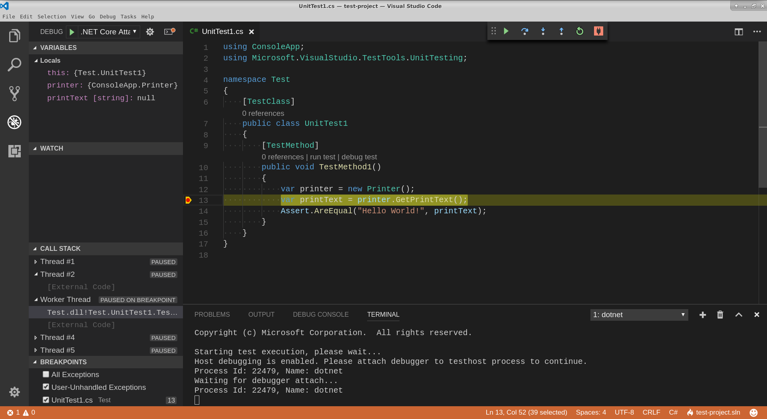Collapse the BREAKPOINTS section

point(106,362)
